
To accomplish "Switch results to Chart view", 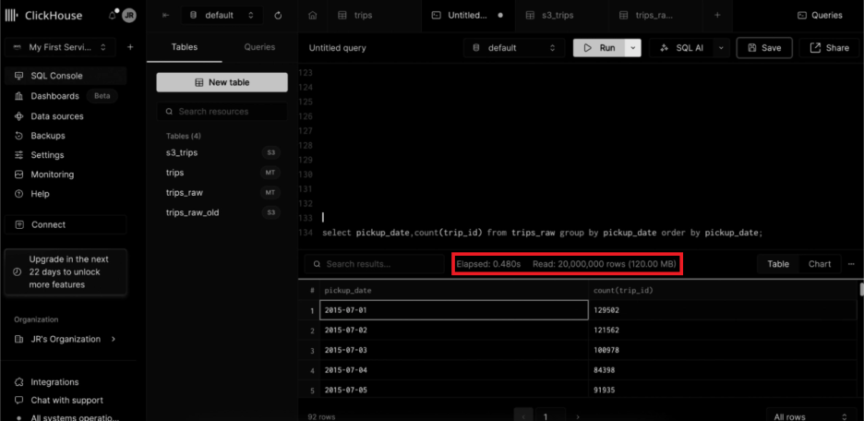I will point(820,264).
